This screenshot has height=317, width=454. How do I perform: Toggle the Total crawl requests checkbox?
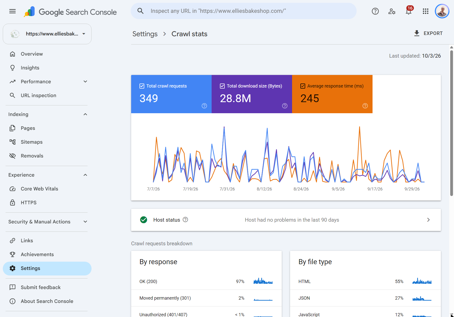point(142,86)
